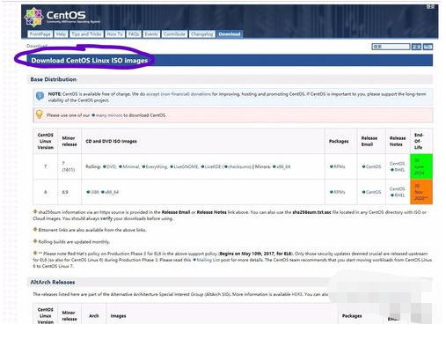Click the Download CentOS Linux ISO images title

tap(90, 61)
